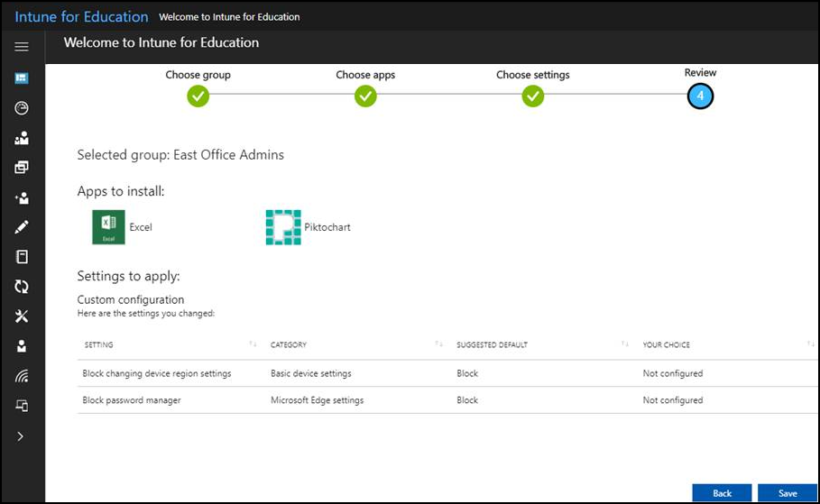Screen dimensions: 820x504
Task: Click the 'Excel' app name text
Action: coord(141,227)
